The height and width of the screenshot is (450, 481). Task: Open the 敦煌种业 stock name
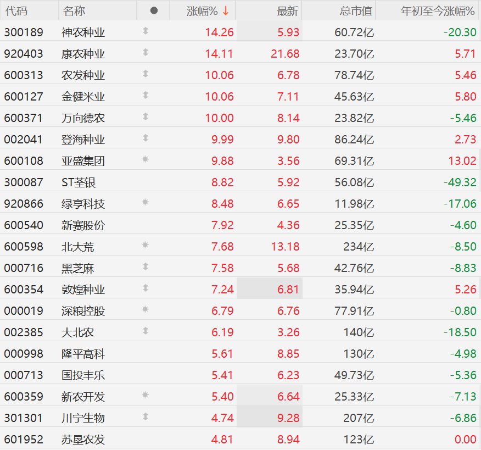click(83, 290)
